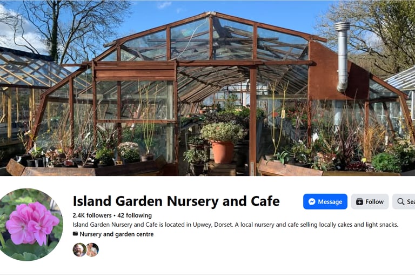Click the category icon beside Nursery label
Screen dimensions: 415x277
(x=76, y=234)
